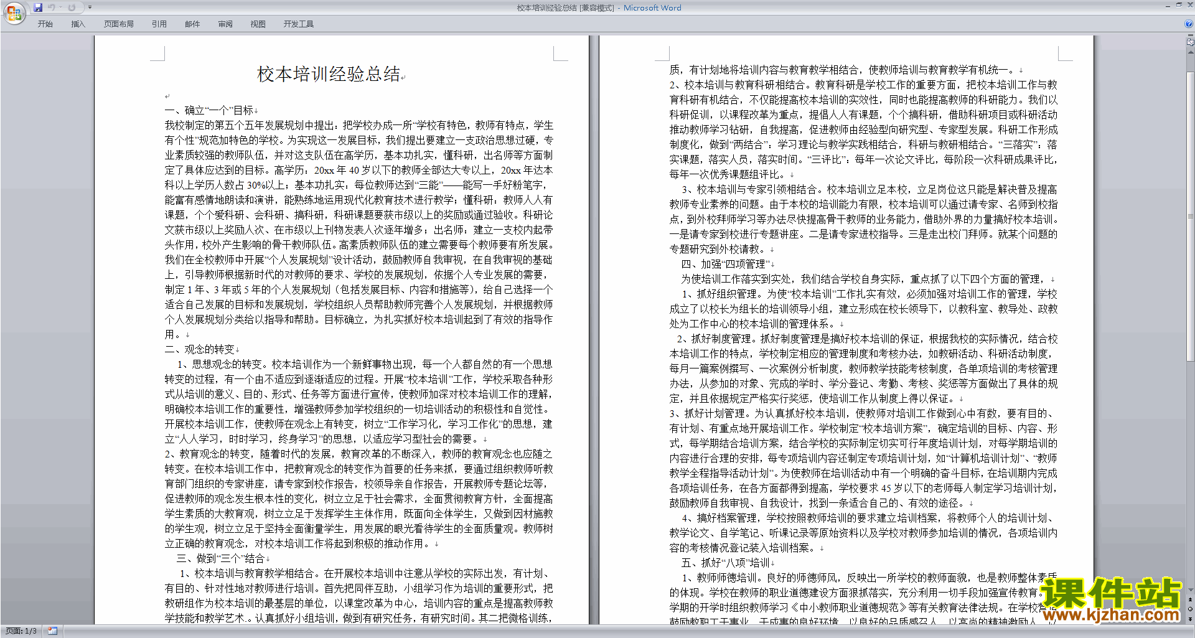Switch to the 视图 tab
This screenshot has height=638, width=1195.
point(258,24)
